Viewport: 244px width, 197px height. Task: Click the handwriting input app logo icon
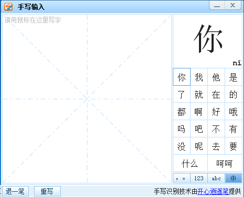(8, 7)
